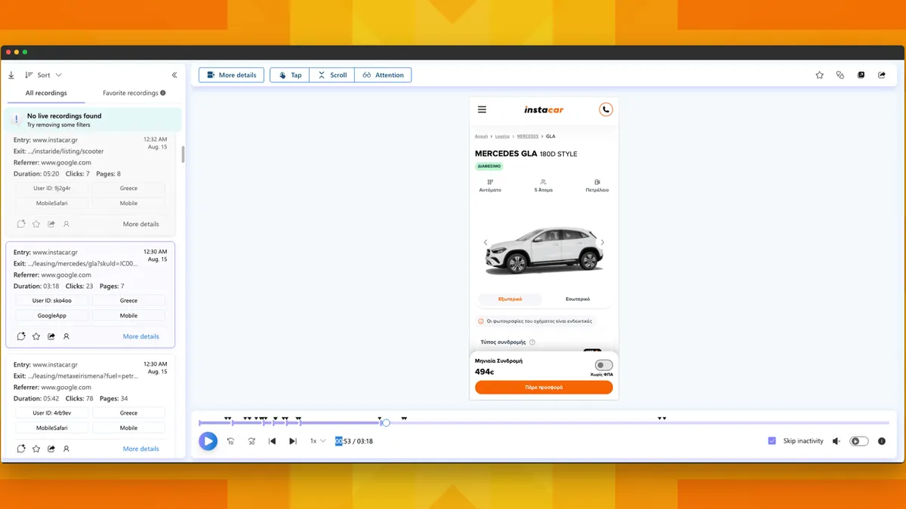Click the orange Πάρε προσφορά button
This screenshot has height=509, width=906.
point(544,387)
